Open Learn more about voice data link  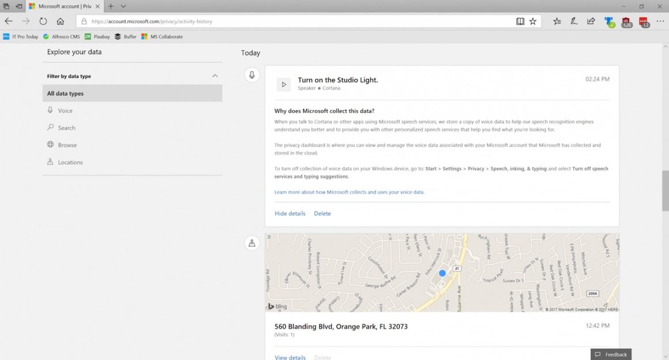tap(349, 192)
